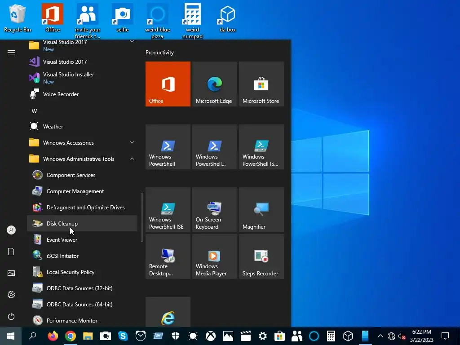Open the network tray icon
This screenshot has width=460, height=345.
[391, 336]
